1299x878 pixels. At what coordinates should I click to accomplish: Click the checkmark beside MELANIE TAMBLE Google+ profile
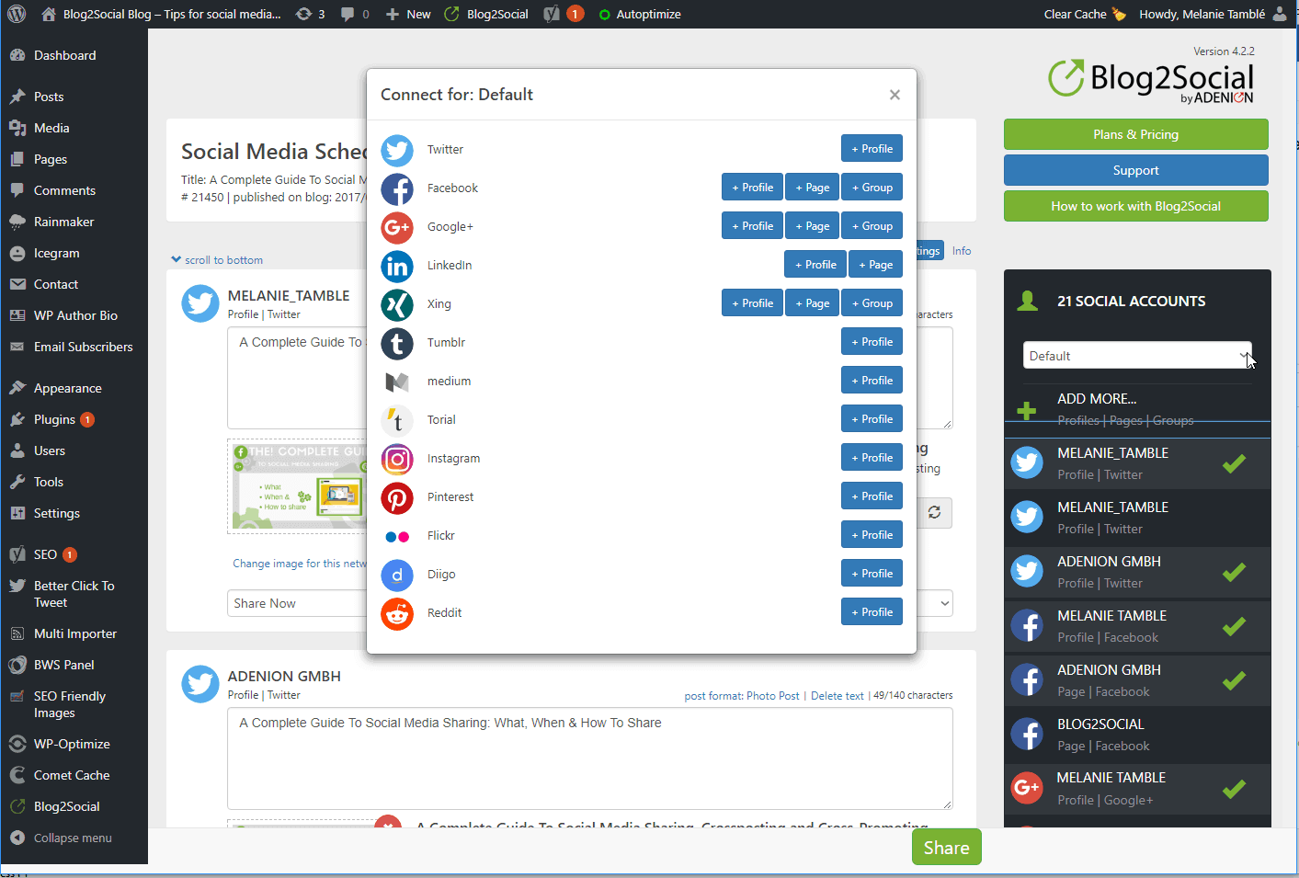tap(1235, 788)
